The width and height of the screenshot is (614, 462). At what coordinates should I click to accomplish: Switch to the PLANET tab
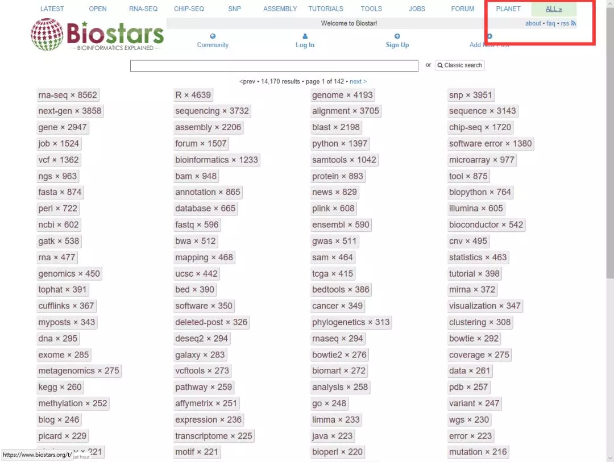[x=508, y=9]
